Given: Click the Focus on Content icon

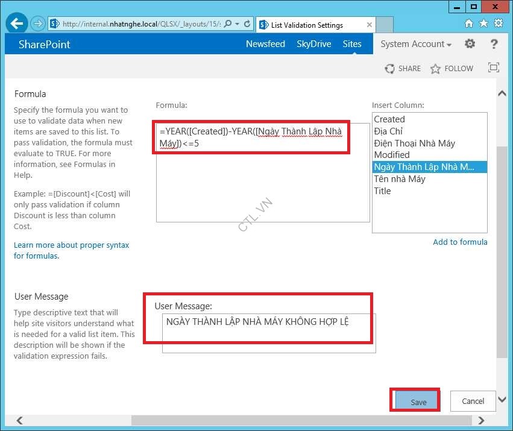Looking at the screenshot, I should tap(493, 68).
